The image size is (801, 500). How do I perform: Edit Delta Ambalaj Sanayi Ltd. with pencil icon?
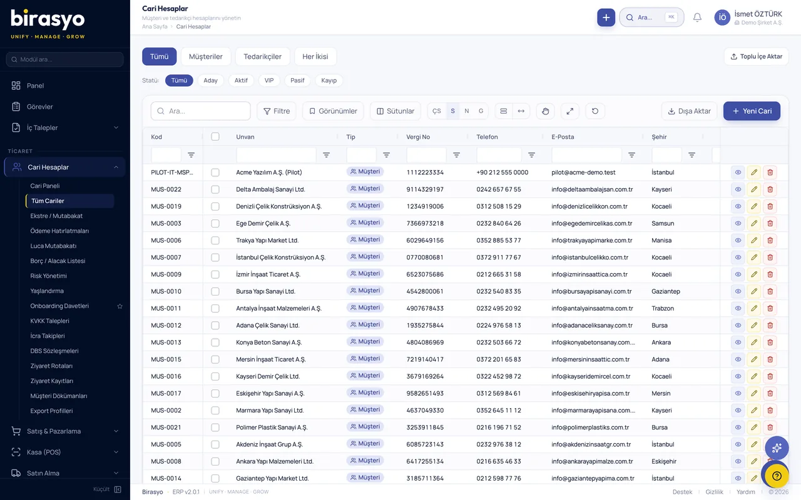pyautogui.click(x=754, y=189)
